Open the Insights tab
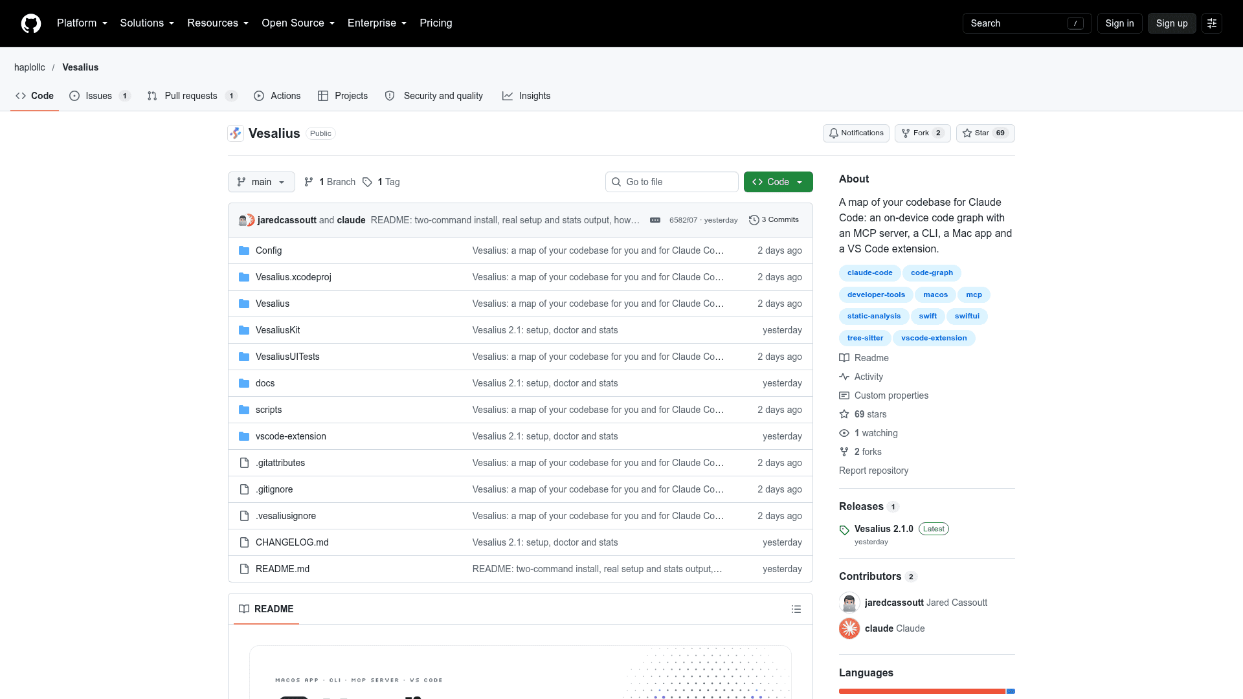 point(526,96)
